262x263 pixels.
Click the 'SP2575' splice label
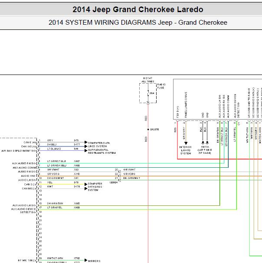click(154, 130)
